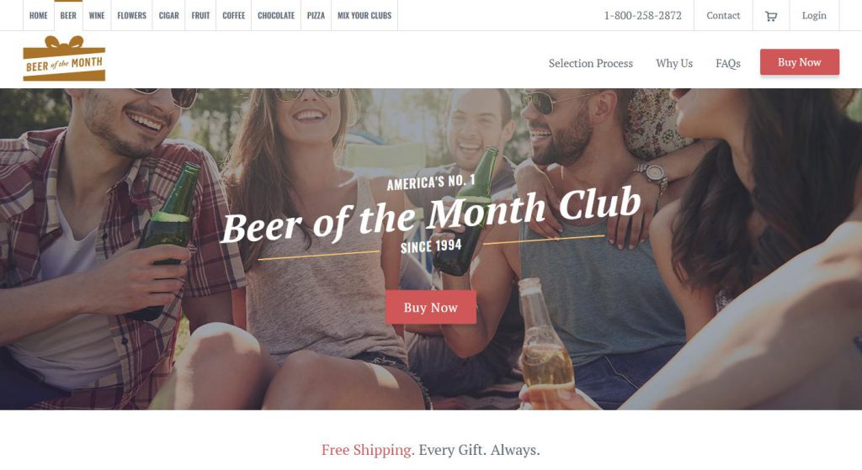Open the shopping cart icon

pyautogui.click(x=771, y=16)
